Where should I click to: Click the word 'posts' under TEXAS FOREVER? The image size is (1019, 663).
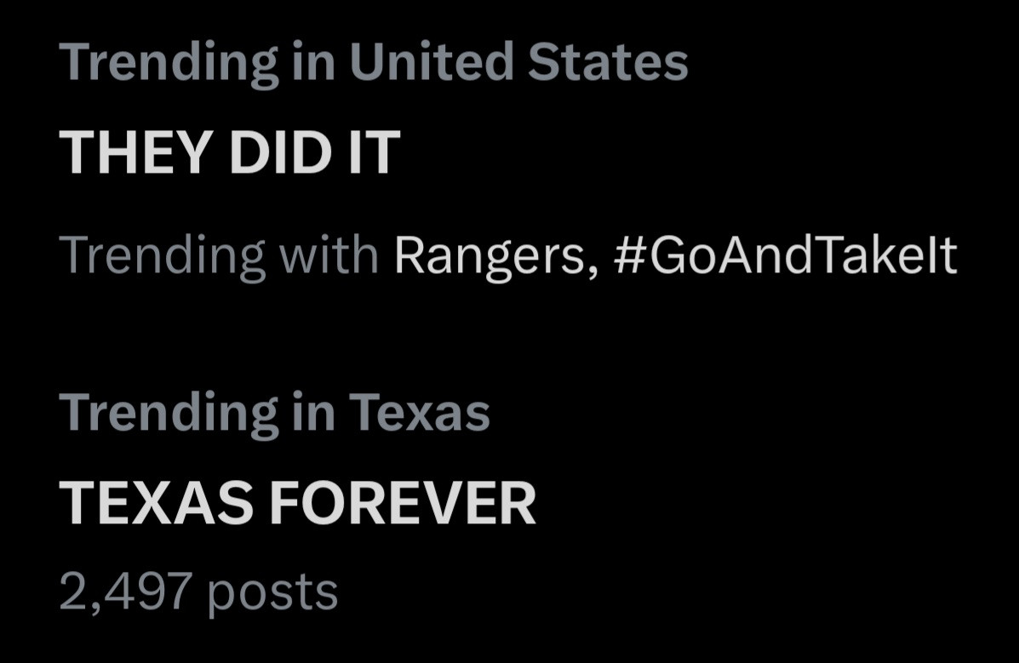point(272,592)
